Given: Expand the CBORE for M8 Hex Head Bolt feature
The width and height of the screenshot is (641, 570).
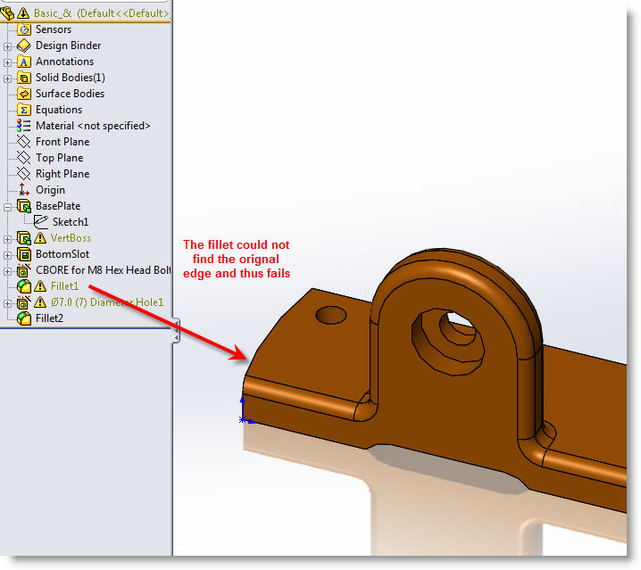Looking at the screenshot, I should click(8, 270).
